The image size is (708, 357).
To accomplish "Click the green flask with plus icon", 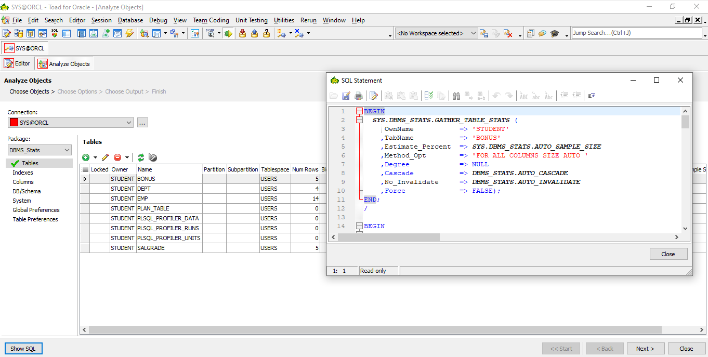I will [x=106, y=33].
